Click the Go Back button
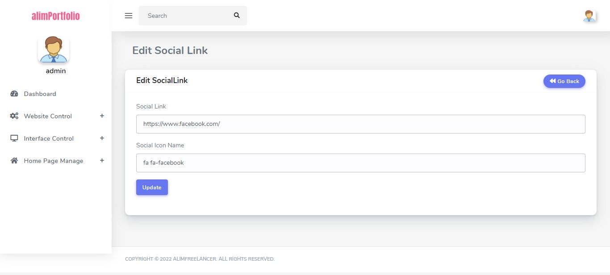 coord(564,81)
